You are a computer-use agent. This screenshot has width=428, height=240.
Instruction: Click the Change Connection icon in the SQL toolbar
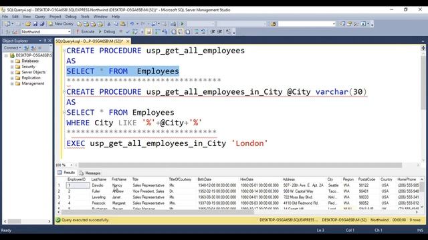(15, 32)
